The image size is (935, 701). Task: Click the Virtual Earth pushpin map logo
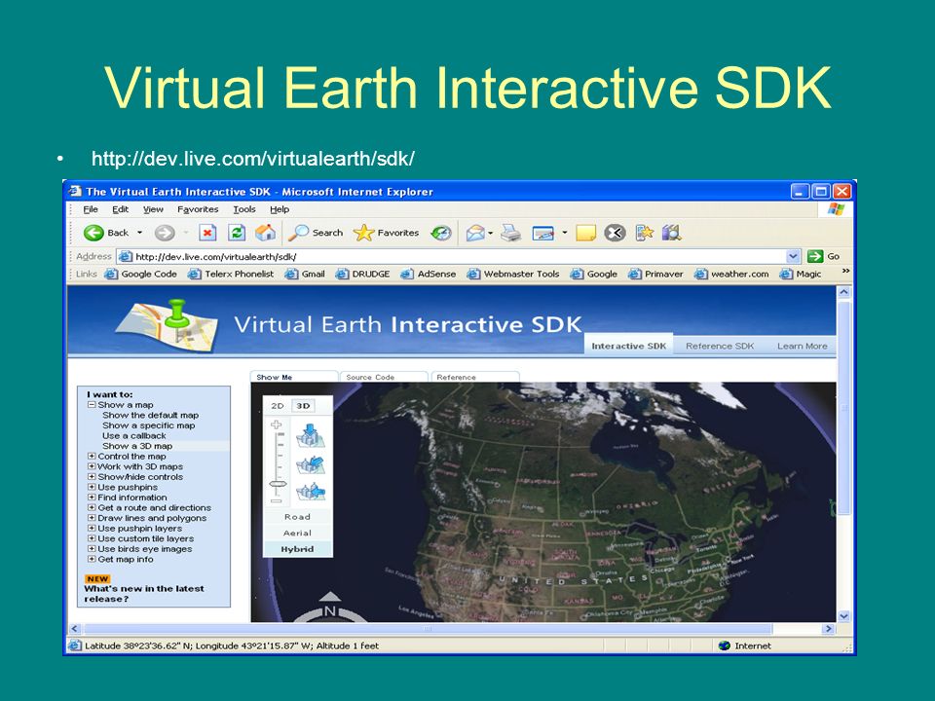pyautogui.click(x=168, y=326)
